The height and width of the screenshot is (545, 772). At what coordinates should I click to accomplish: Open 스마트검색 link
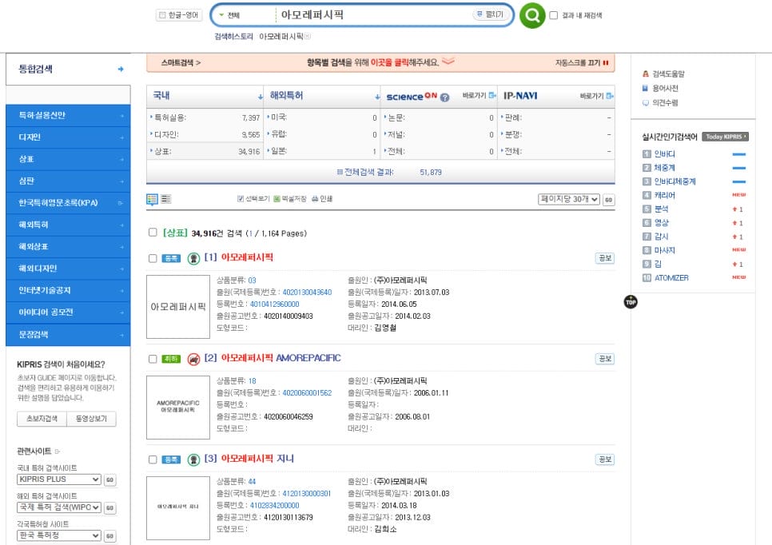181,62
